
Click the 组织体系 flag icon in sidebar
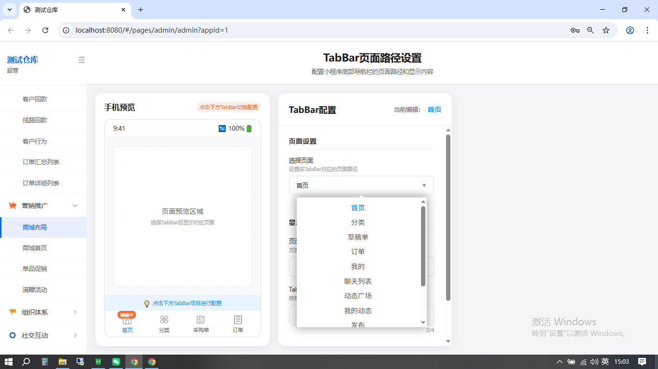click(12, 312)
